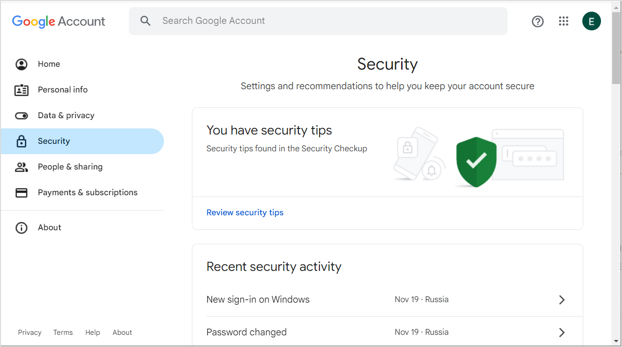Click Nov 19 · Russia in sign-in row
Viewport: 622px width, 347px height.
(x=422, y=300)
